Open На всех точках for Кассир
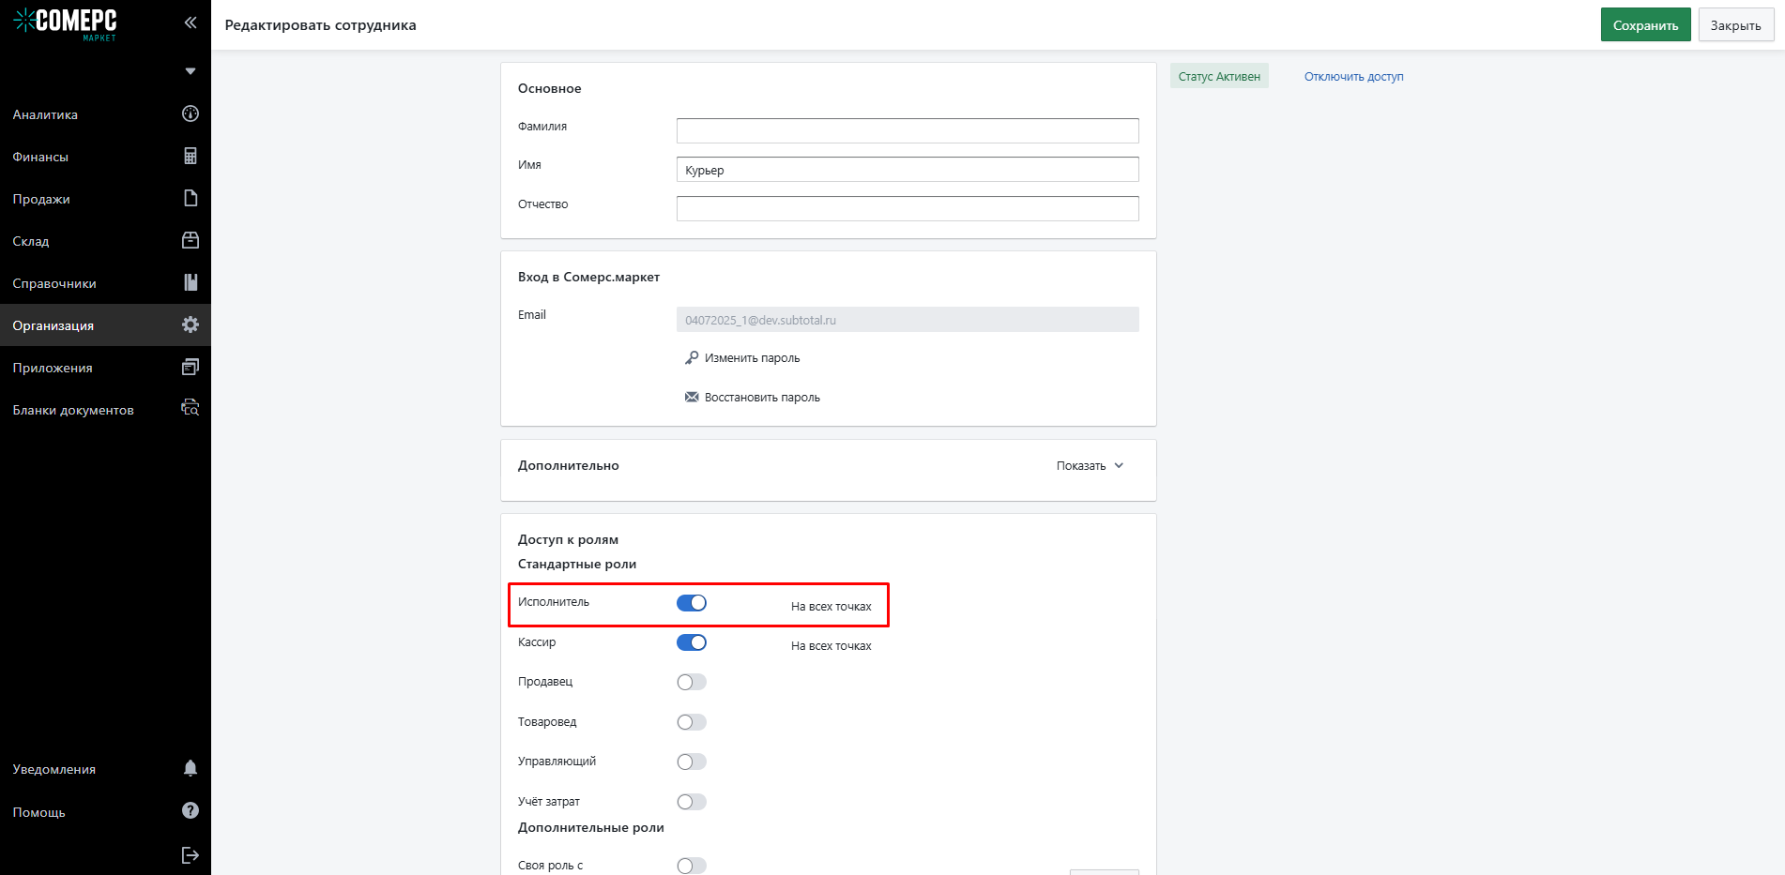The width and height of the screenshot is (1785, 875). [831, 646]
